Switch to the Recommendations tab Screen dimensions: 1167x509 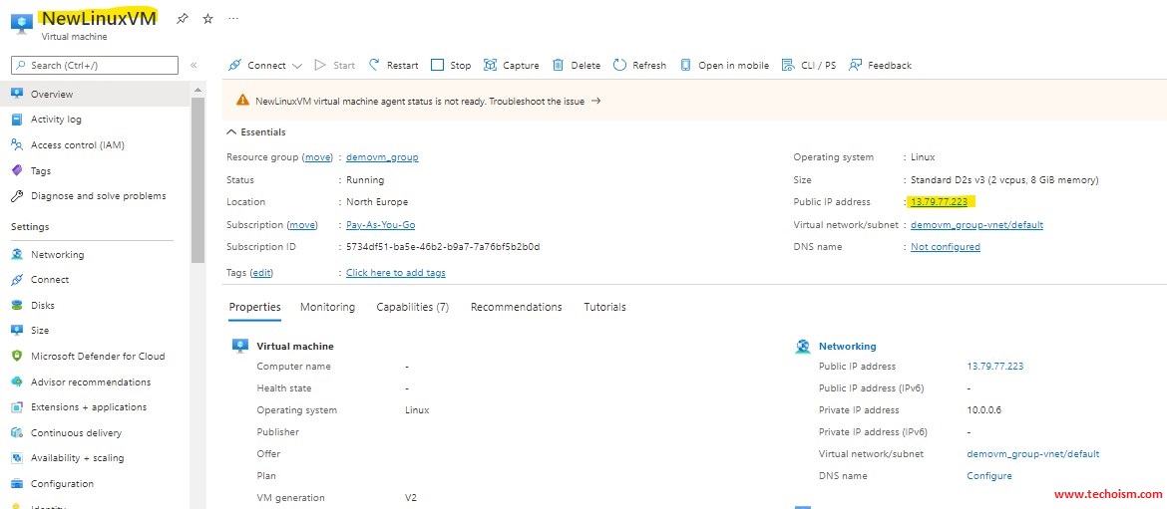pyautogui.click(x=516, y=307)
